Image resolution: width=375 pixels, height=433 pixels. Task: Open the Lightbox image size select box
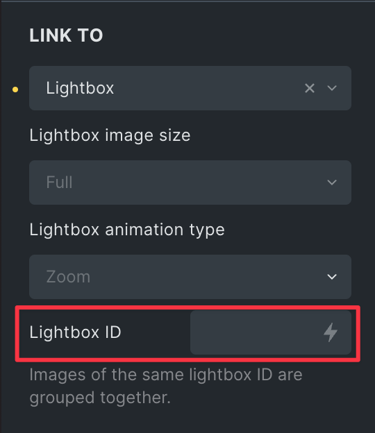tap(190, 182)
